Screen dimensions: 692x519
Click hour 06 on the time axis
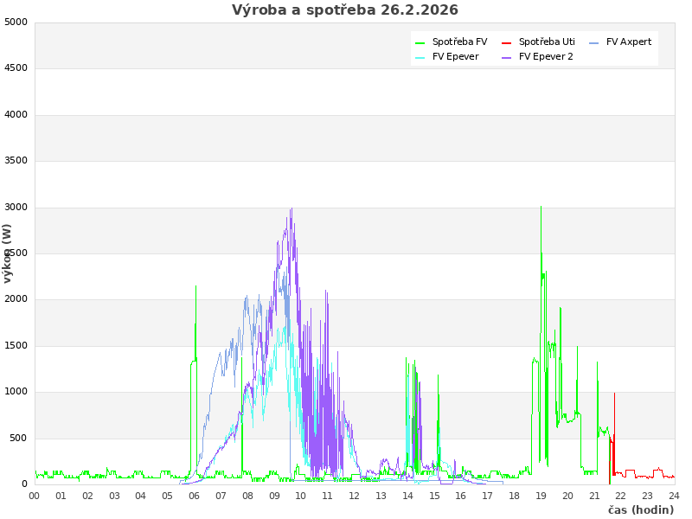coord(194,496)
